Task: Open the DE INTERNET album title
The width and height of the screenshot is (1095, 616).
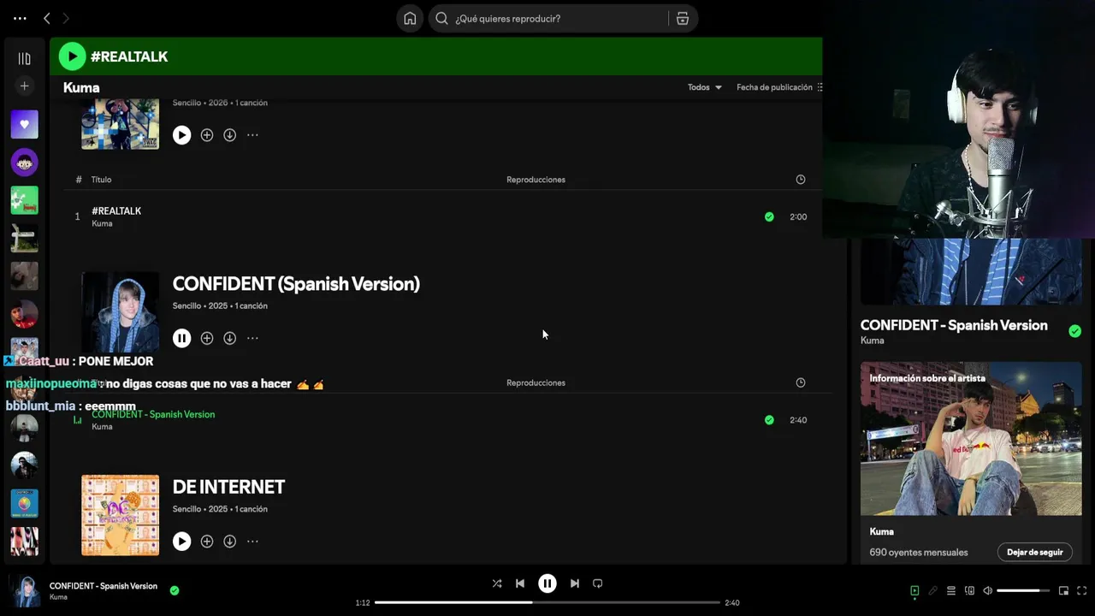Action: (x=228, y=487)
